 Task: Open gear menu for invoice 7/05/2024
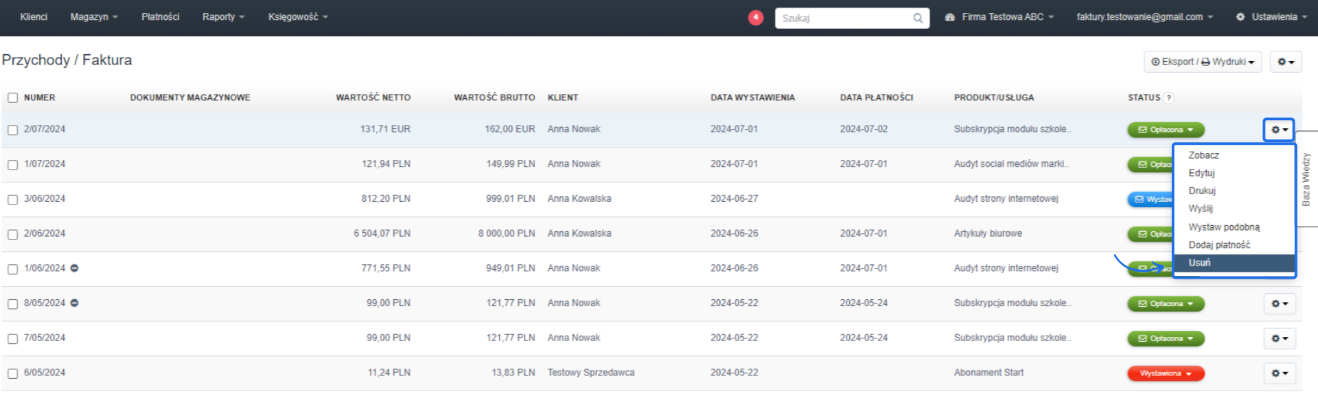click(1279, 338)
